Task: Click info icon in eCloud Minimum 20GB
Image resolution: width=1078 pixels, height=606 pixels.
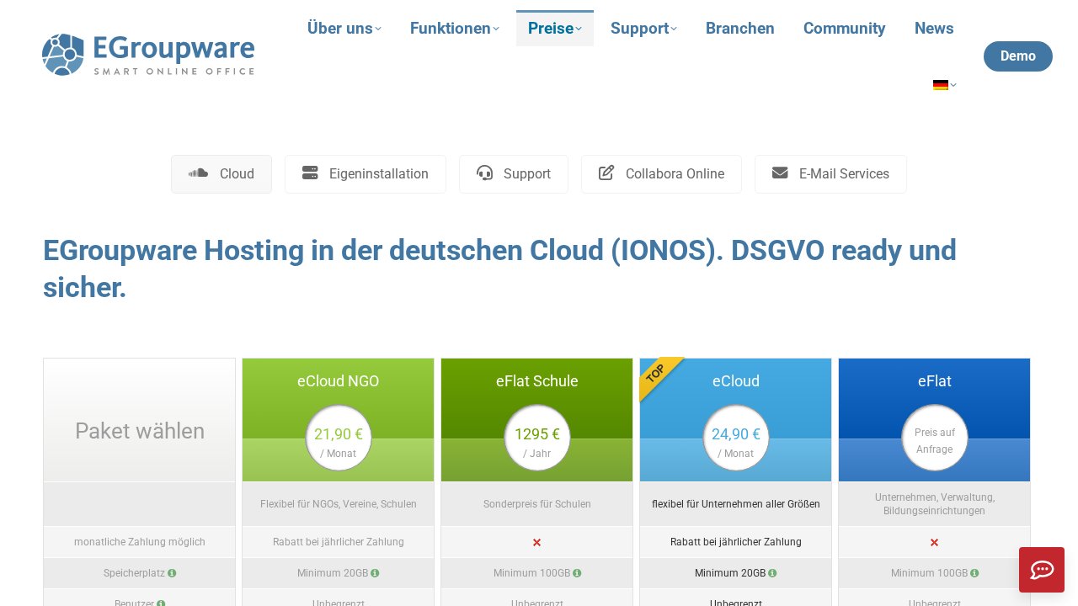Action: click(x=772, y=573)
